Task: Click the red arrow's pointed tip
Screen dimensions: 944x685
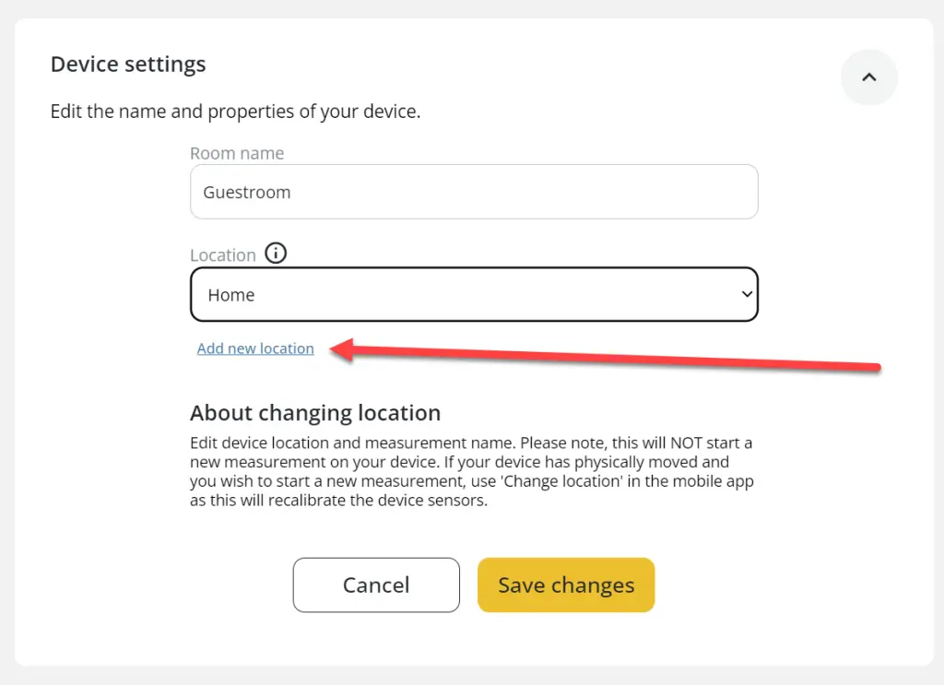Action: pos(334,348)
